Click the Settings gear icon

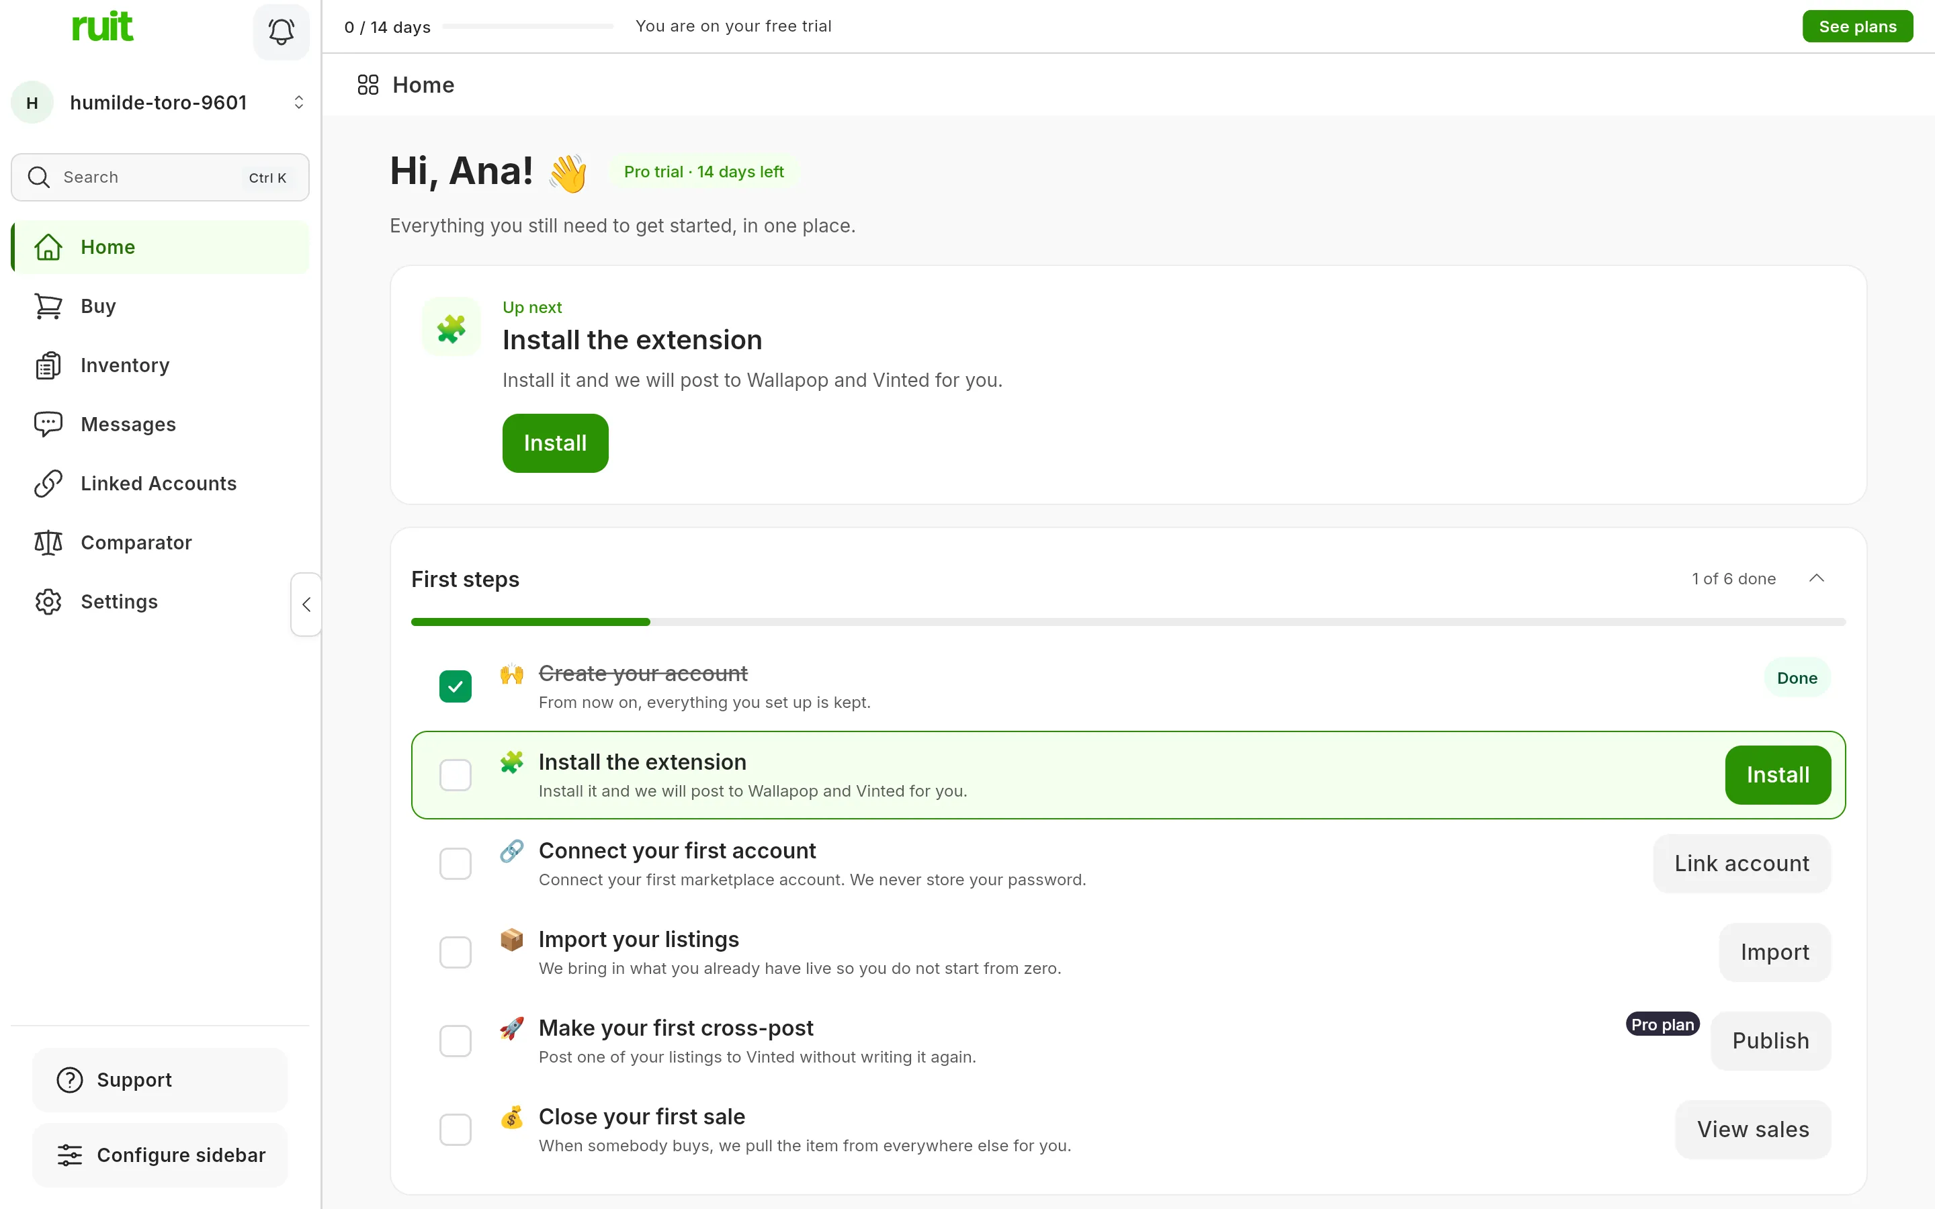click(48, 602)
